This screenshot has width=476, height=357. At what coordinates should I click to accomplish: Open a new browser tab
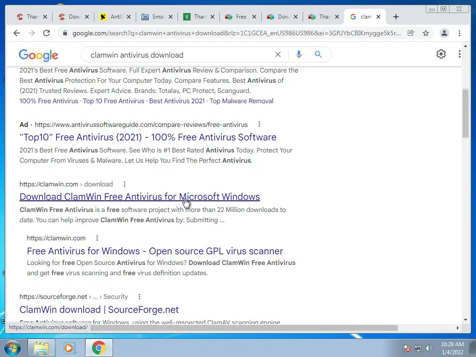[396, 17]
